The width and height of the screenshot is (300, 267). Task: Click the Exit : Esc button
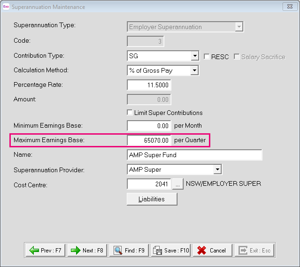[254, 251]
